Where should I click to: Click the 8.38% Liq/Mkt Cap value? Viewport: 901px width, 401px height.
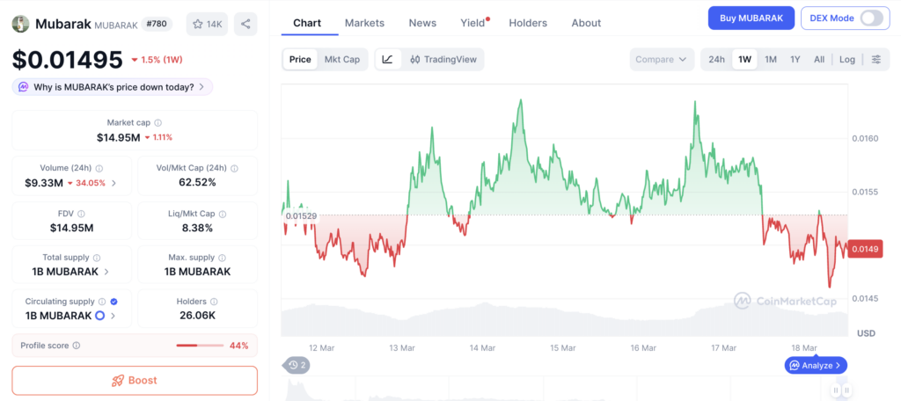pos(197,228)
